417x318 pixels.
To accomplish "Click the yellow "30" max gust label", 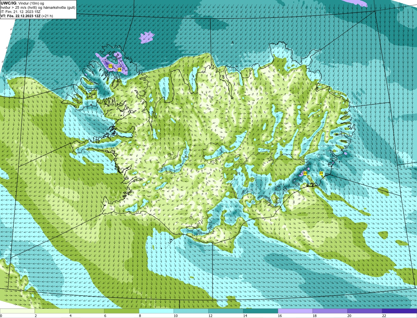I will 110,66.
